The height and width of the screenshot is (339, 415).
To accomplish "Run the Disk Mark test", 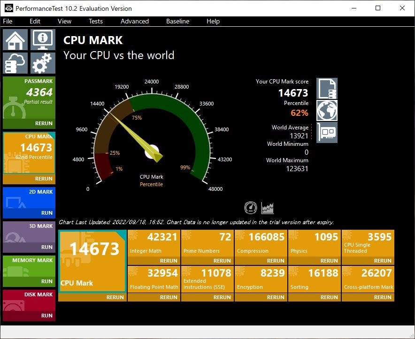I will tap(29, 316).
